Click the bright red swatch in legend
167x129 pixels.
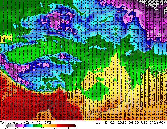pyautogui.click(x=57, y=126)
